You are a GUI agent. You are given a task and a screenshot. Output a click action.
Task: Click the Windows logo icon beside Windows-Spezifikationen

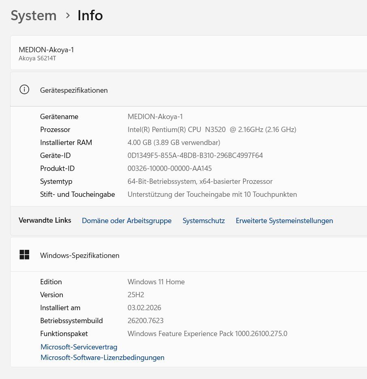pos(24,255)
